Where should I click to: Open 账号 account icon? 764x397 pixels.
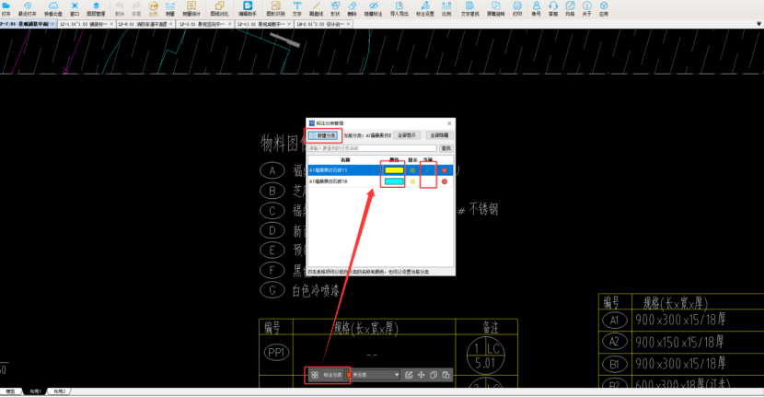[x=536, y=8]
